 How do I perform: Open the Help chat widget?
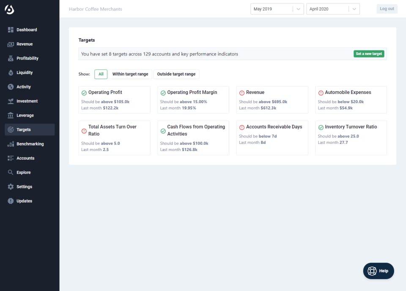(379, 271)
